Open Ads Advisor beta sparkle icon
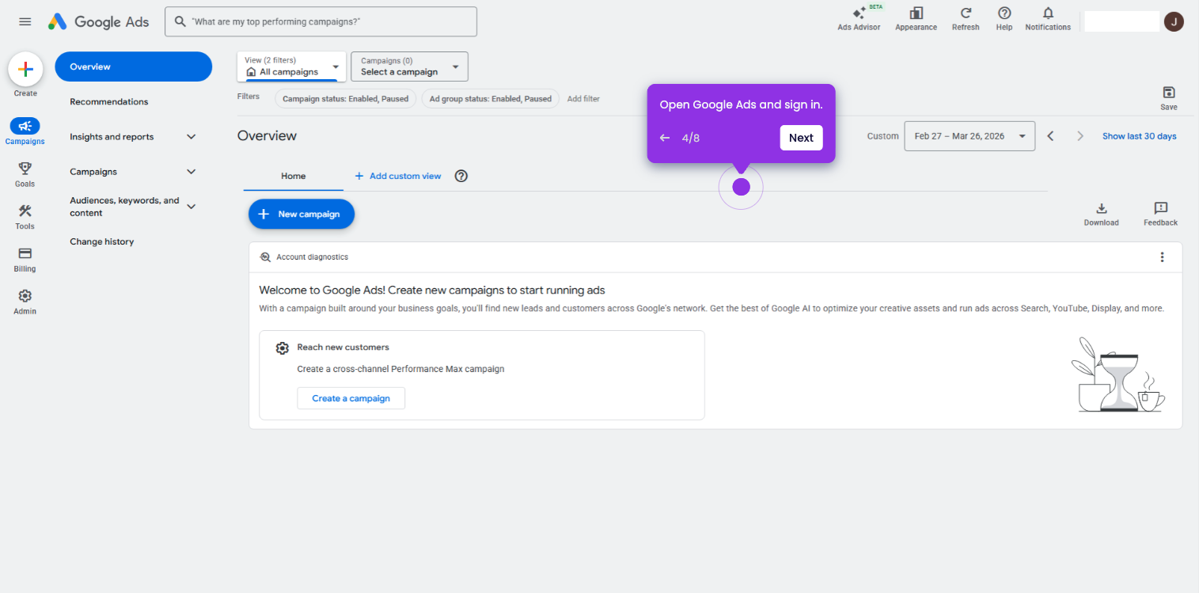1199x593 pixels. pos(859,13)
